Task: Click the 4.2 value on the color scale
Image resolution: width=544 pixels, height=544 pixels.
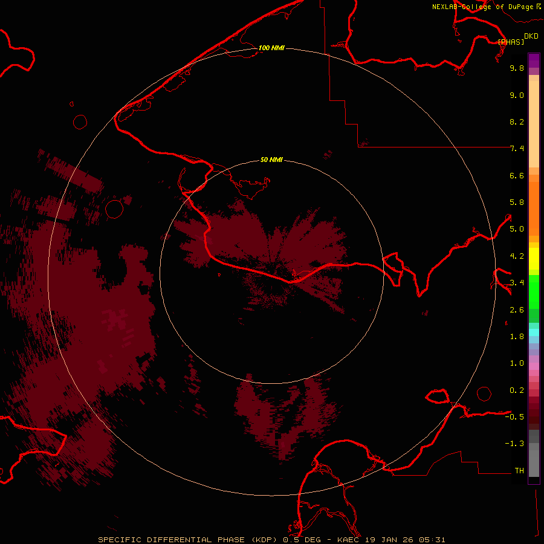Action: [517, 256]
